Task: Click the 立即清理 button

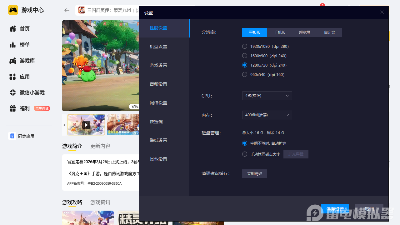Action: [x=254, y=174]
